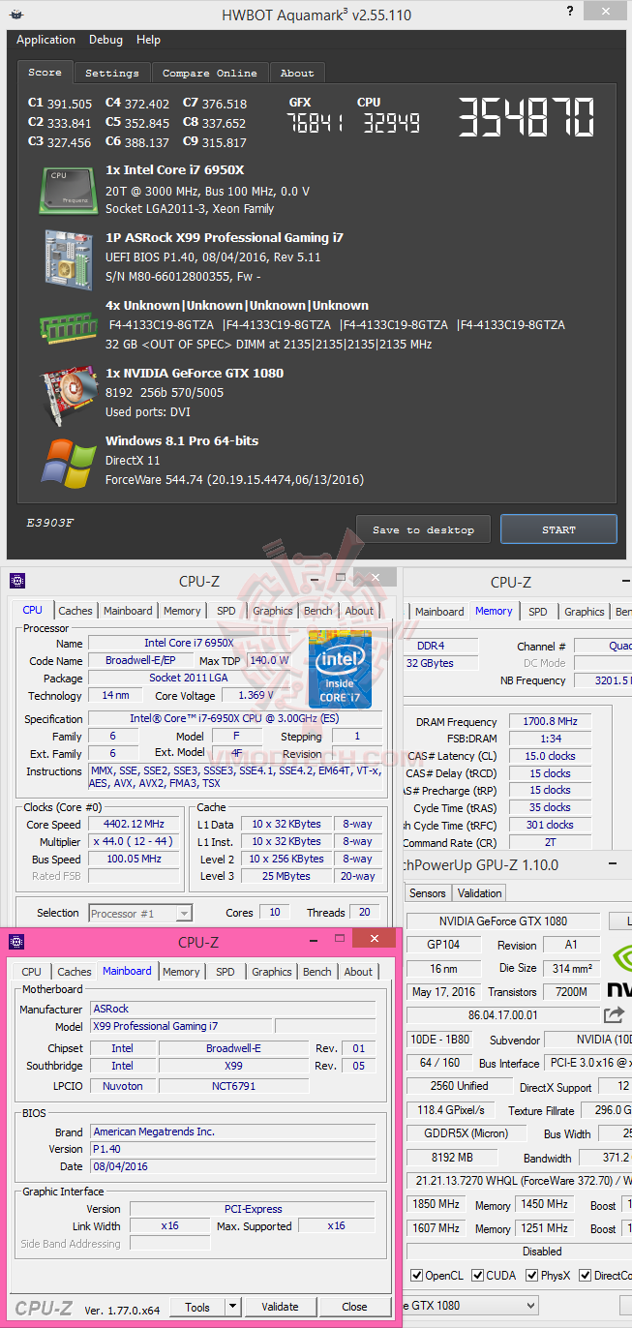Select the Memory tab in the Mainboard CPU-Z window
Screen dimensions: 632x1328
181,972
